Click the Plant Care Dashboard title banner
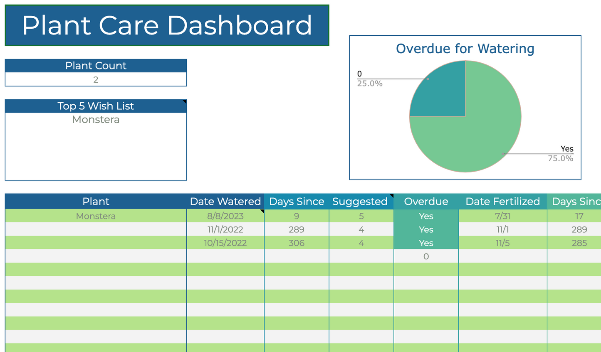 point(167,25)
